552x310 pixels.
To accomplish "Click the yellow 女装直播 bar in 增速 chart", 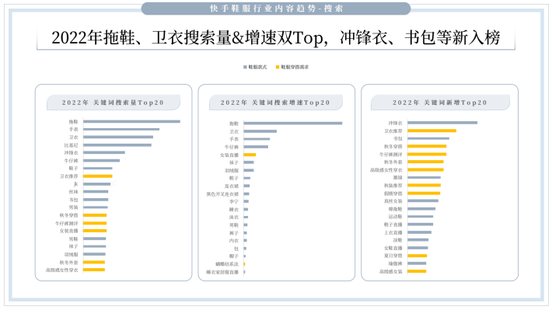I will click(250, 155).
